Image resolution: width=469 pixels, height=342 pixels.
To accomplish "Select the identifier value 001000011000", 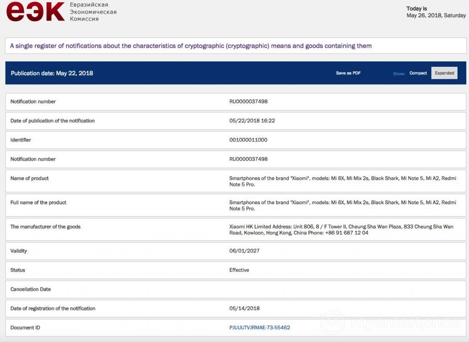I will [248, 140].
